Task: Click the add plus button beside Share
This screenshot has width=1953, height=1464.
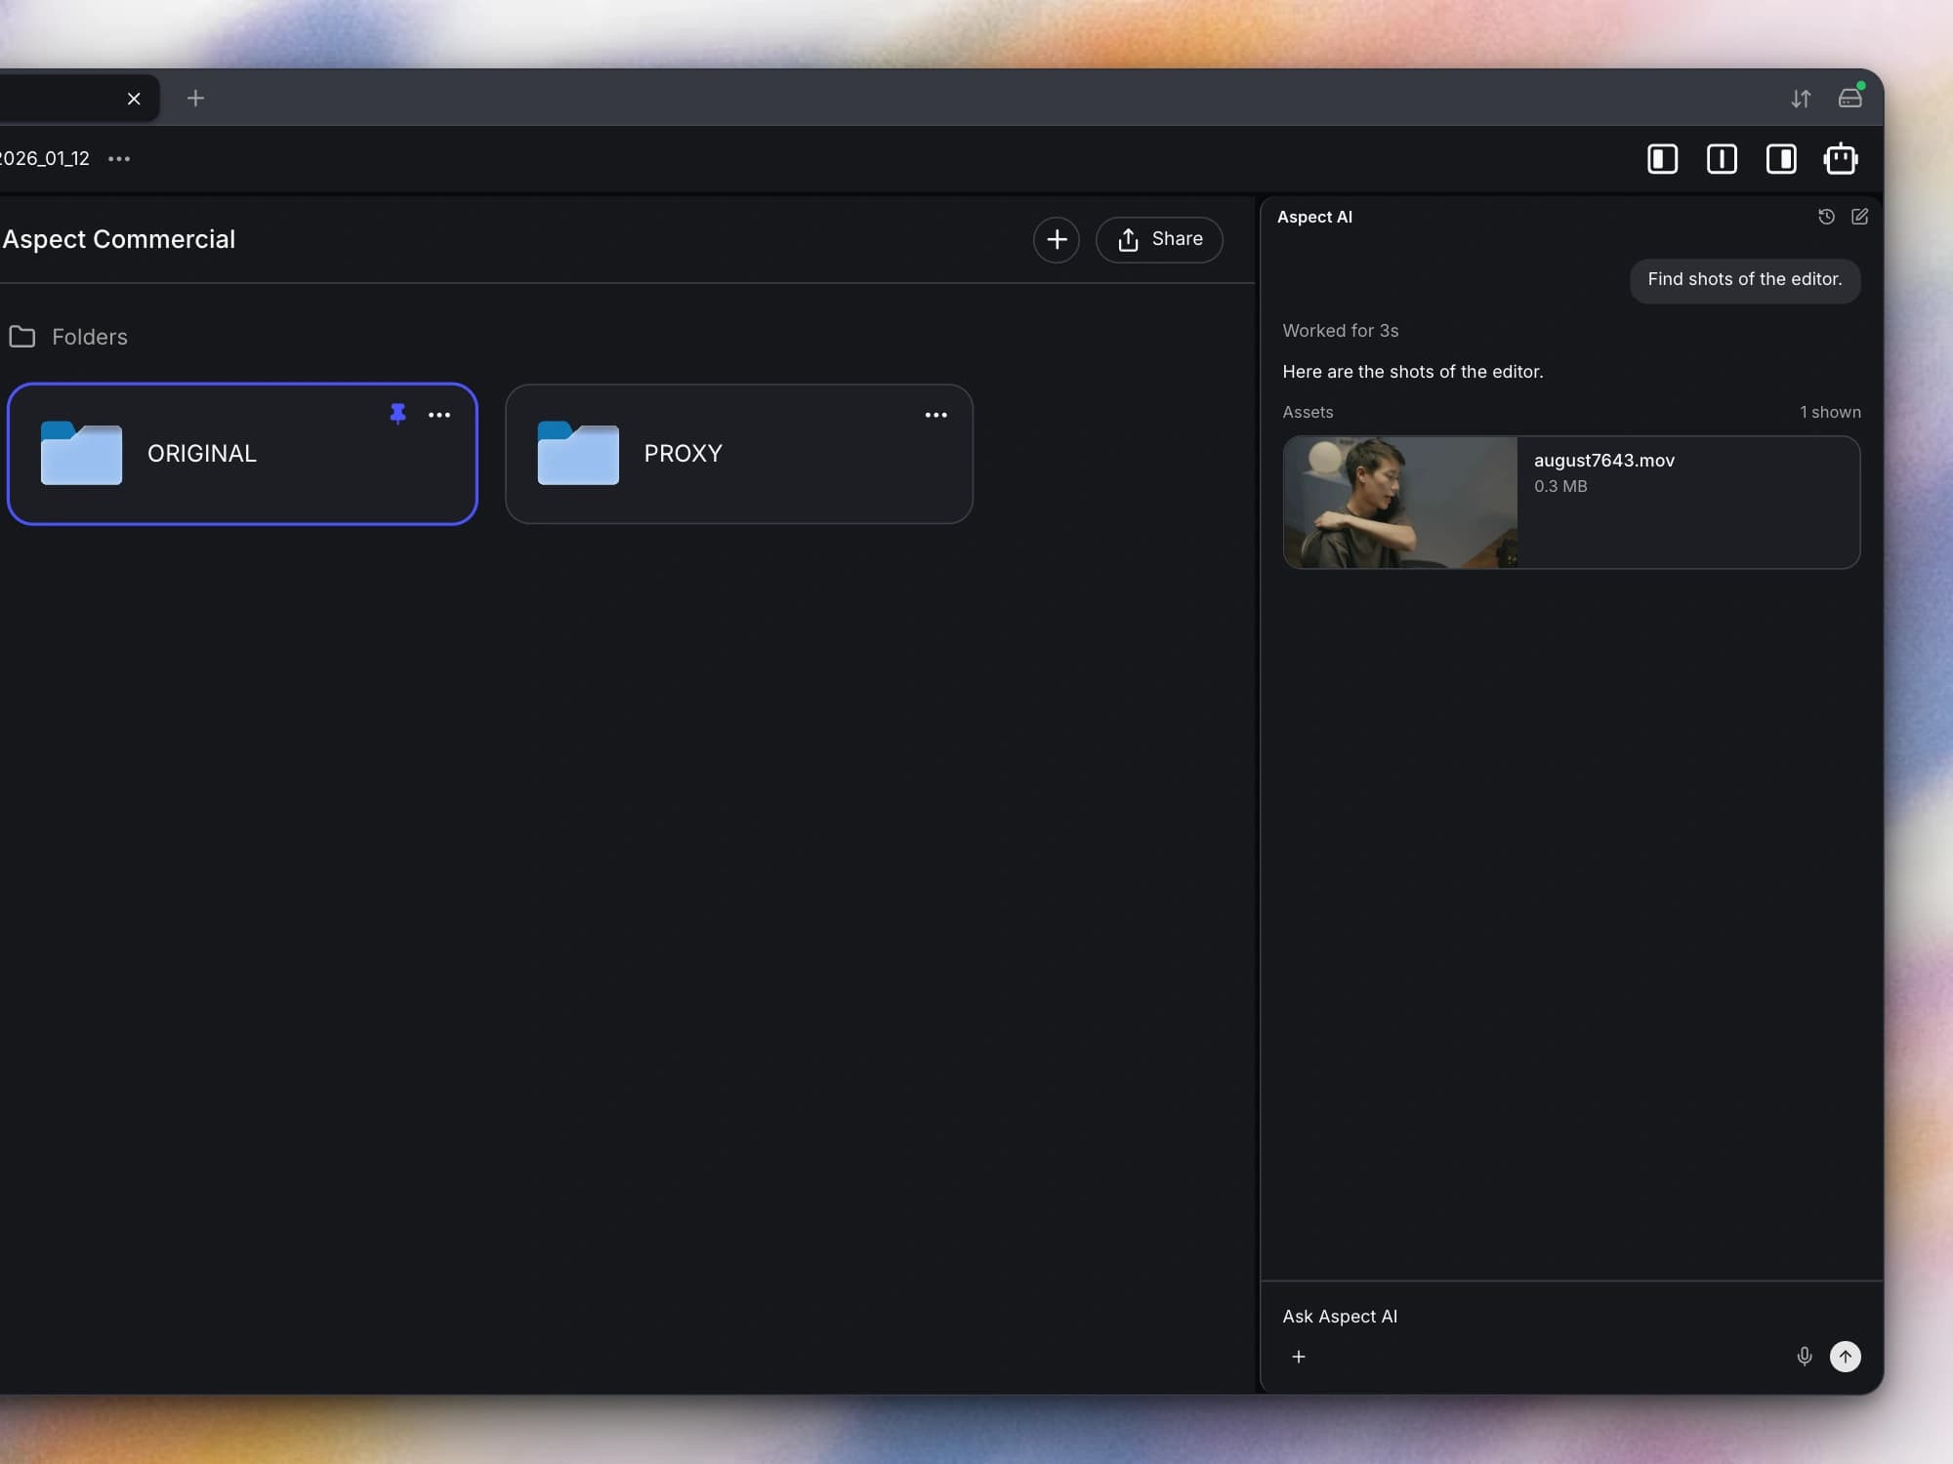Action: click(1057, 239)
